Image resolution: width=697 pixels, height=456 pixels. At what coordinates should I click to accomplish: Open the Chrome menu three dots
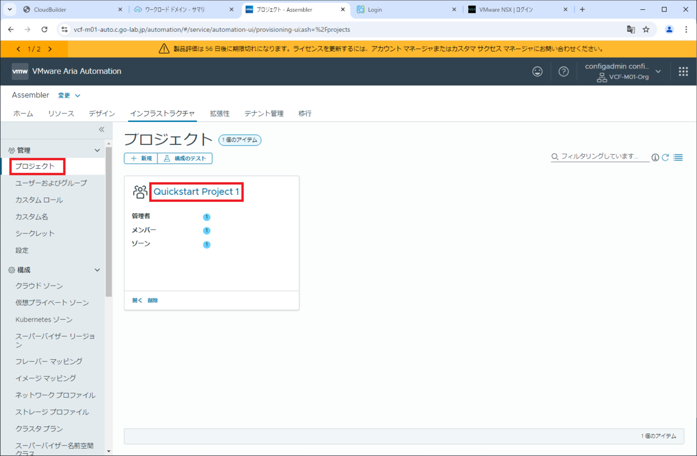pos(686,29)
